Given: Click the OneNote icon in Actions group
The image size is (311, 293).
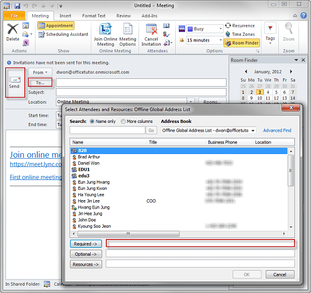Looking at the screenshot, I should click(x=26, y=43).
